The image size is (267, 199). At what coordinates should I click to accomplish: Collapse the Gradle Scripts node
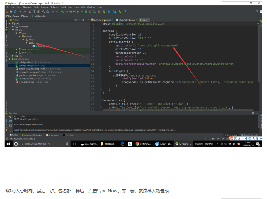pyautogui.click(x=10, y=59)
